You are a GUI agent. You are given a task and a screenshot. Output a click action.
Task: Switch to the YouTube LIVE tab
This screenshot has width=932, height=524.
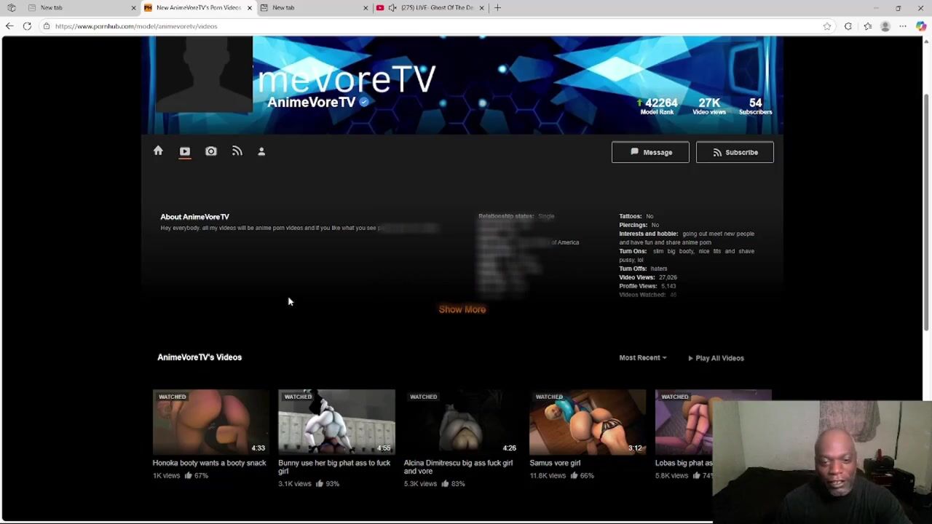coord(437,8)
